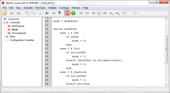
Task: Select cruise_eml root in the tree
Action: point(13,19)
